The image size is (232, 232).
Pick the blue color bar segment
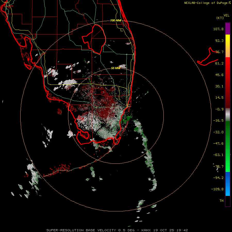point(228,184)
